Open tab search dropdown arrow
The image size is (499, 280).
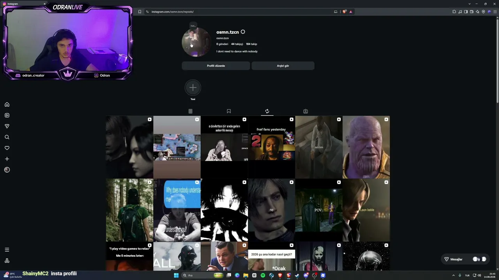469,4
